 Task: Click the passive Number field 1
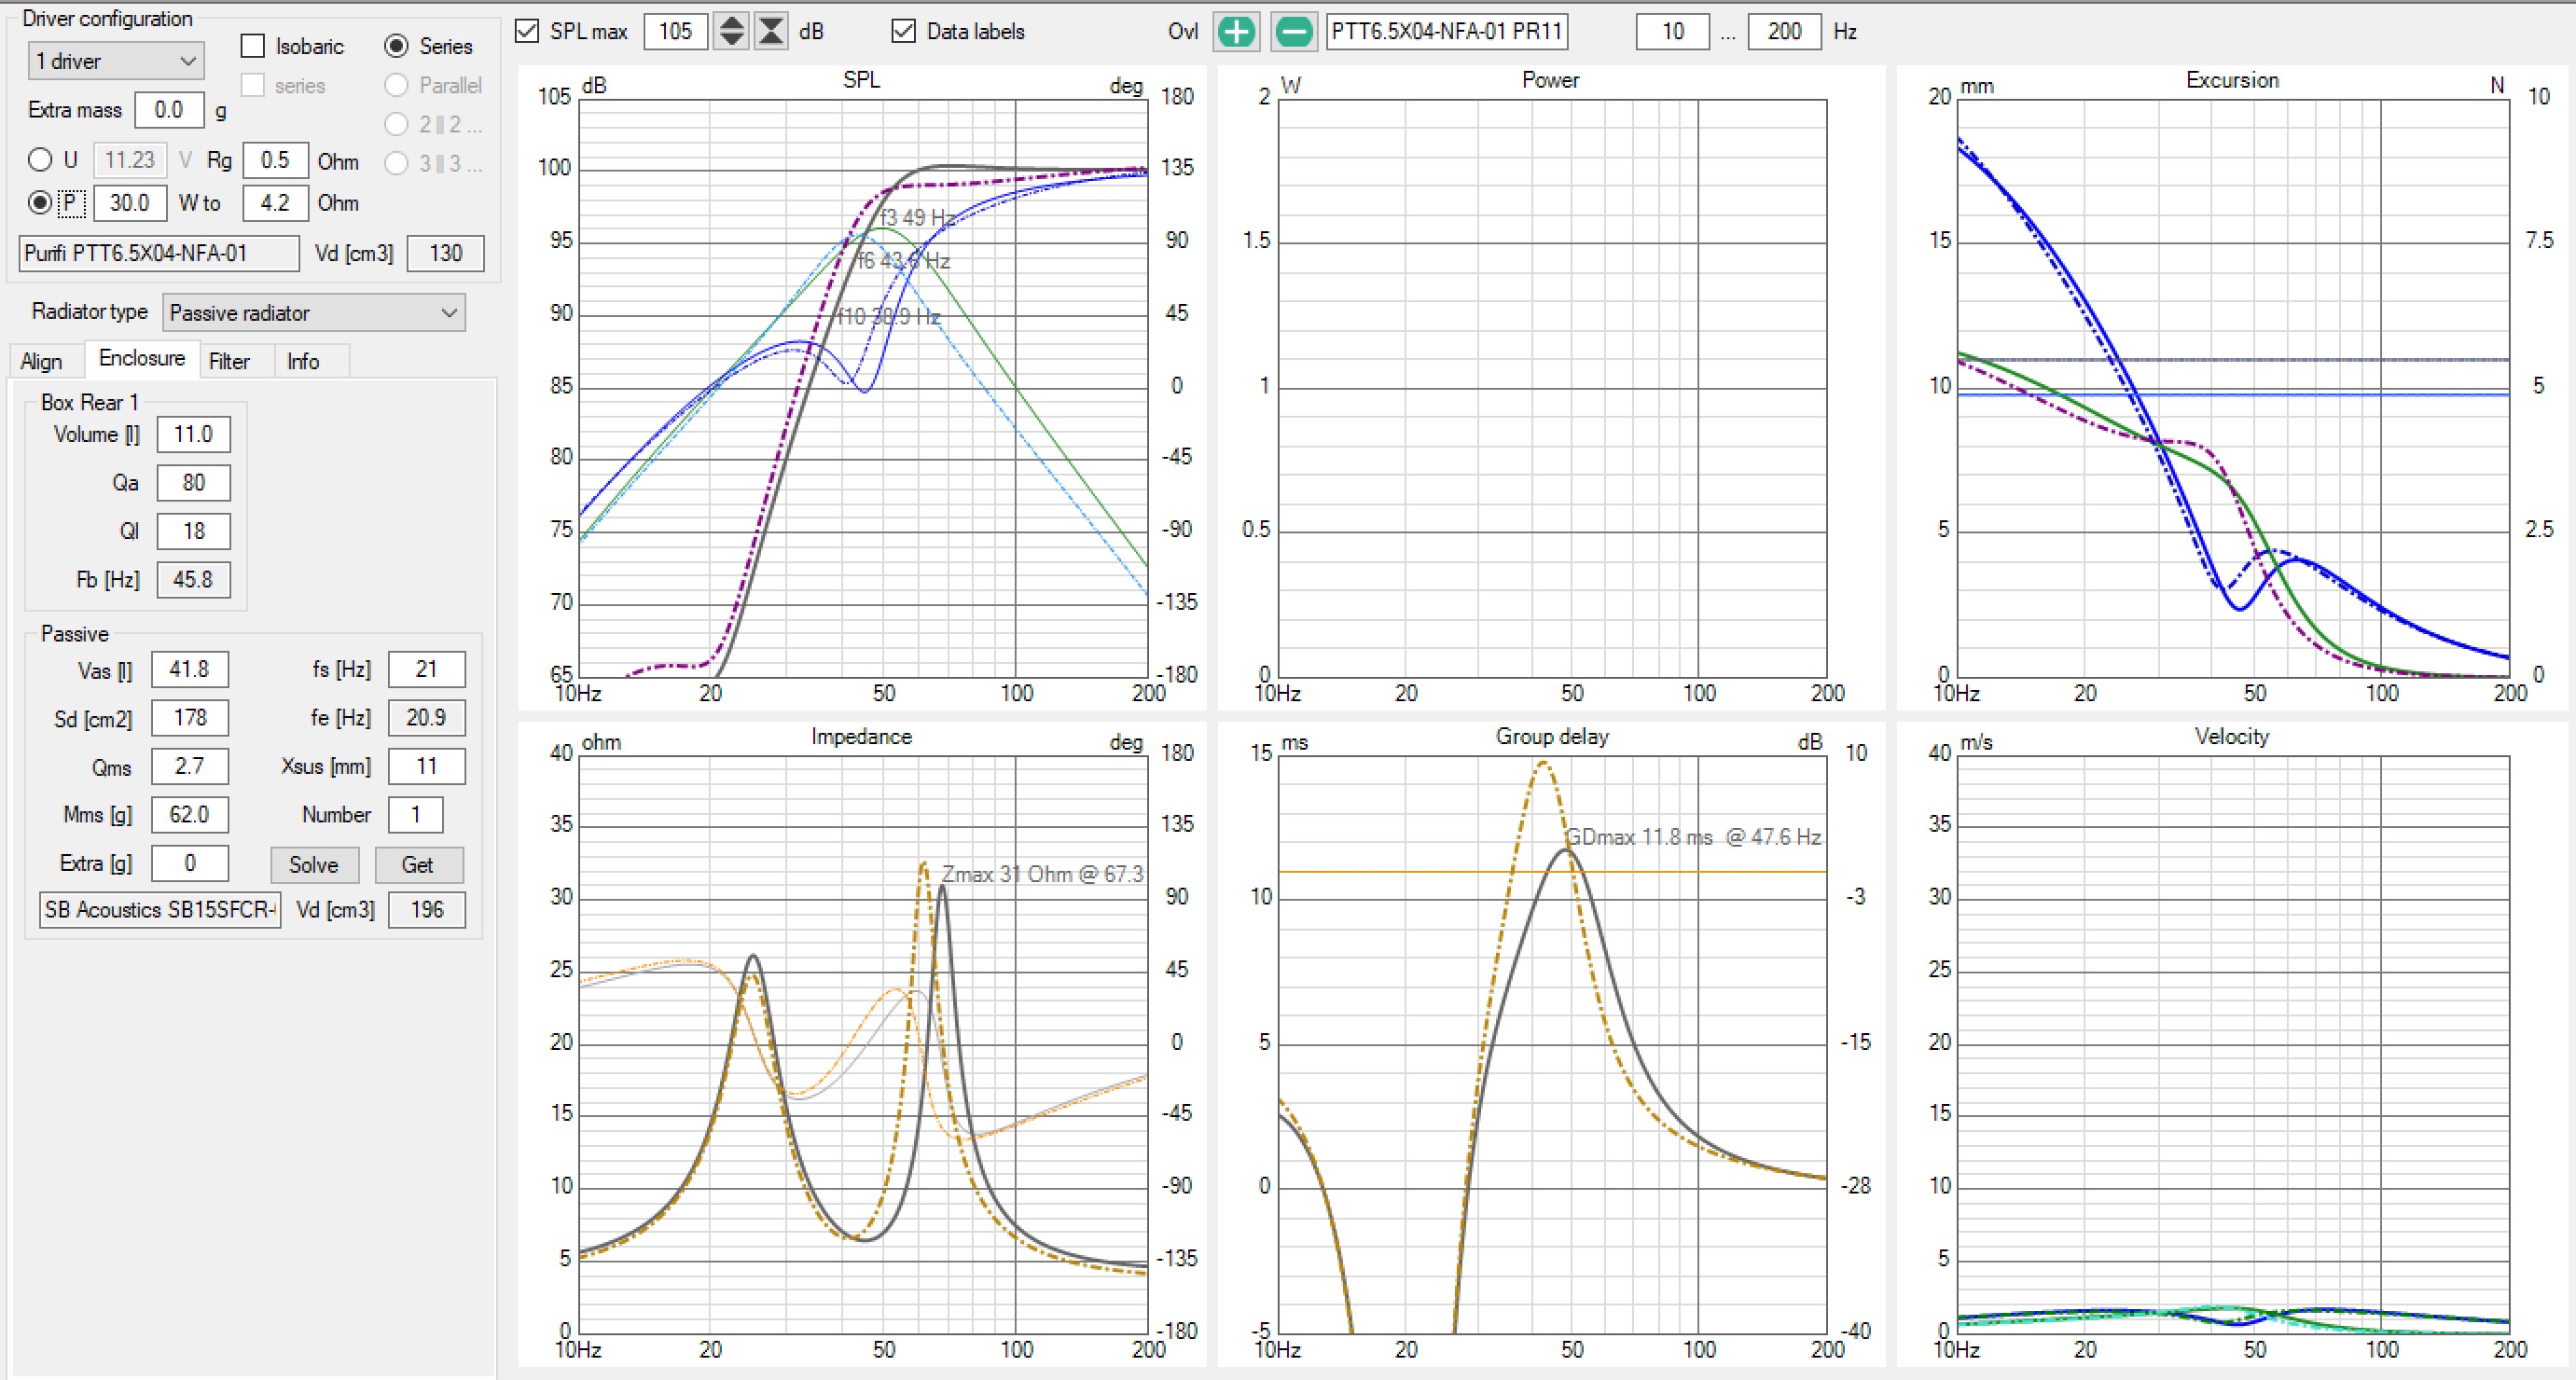(x=415, y=815)
